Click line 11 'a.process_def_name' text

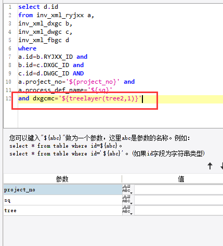click(51, 90)
